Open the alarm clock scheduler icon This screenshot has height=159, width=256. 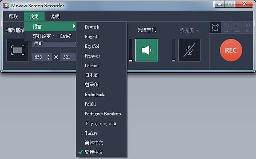(x=215, y=27)
